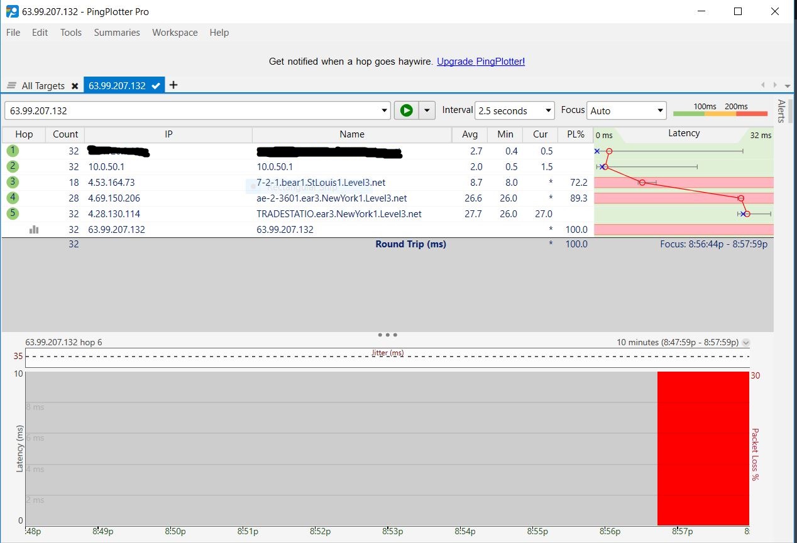
Task: Click name ae-2-3601.ear3.NewYork1.Level3.net
Action: click(332, 198)
